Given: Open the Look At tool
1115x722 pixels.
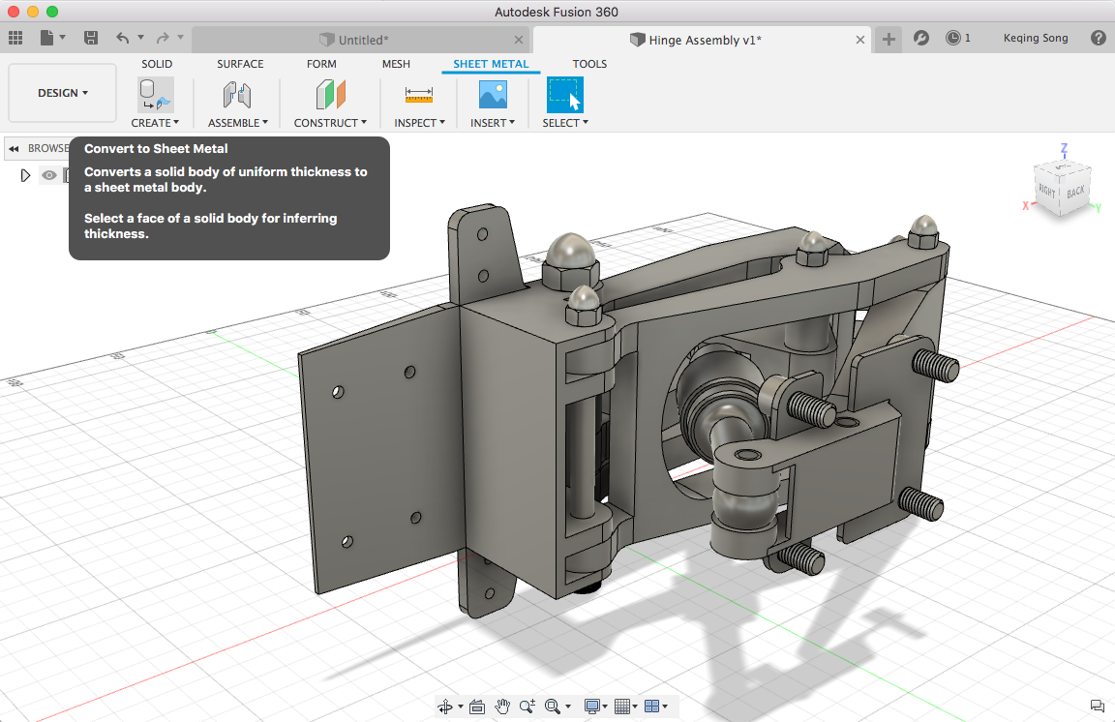Looking at the screenshot, I should tap(476, 707).
